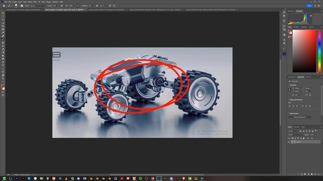323x181 pixels.
Task: Toggle the layer filtering switch
Action: tap(315, 131)
